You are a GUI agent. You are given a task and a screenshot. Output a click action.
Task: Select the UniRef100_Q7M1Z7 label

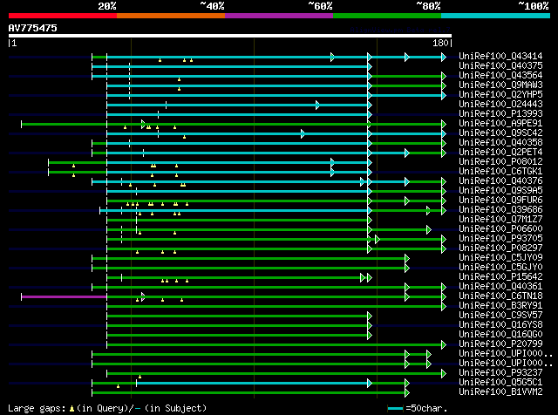pos(500,220)
